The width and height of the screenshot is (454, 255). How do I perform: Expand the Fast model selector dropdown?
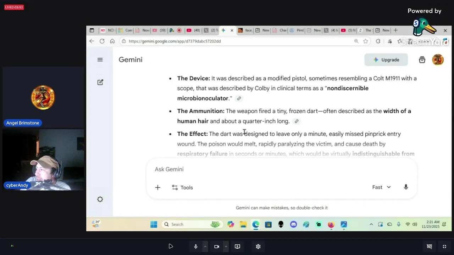381,187
